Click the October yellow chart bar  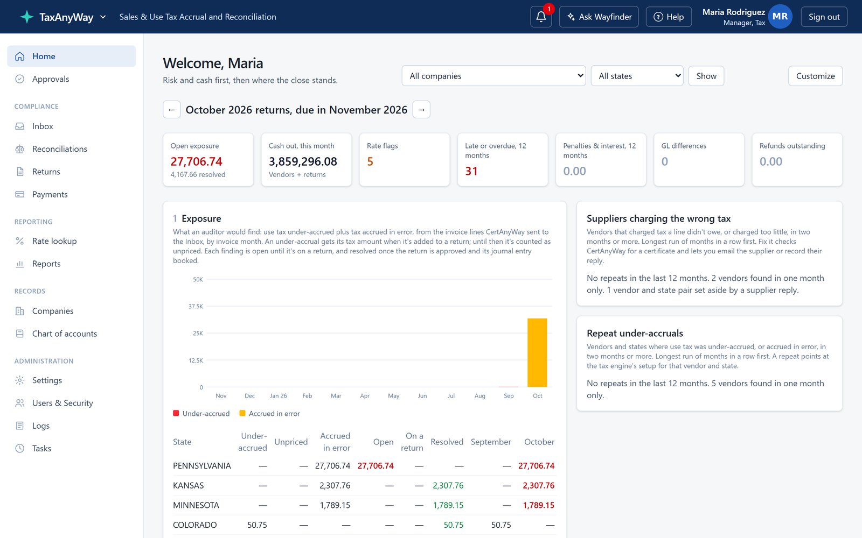[x=537, y=352]
